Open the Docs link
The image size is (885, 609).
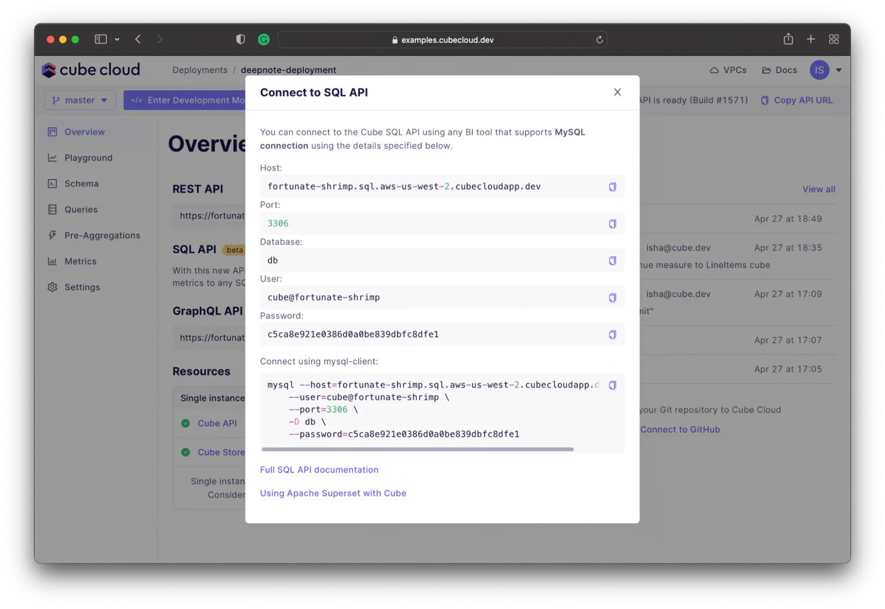(x=779, y=70)
